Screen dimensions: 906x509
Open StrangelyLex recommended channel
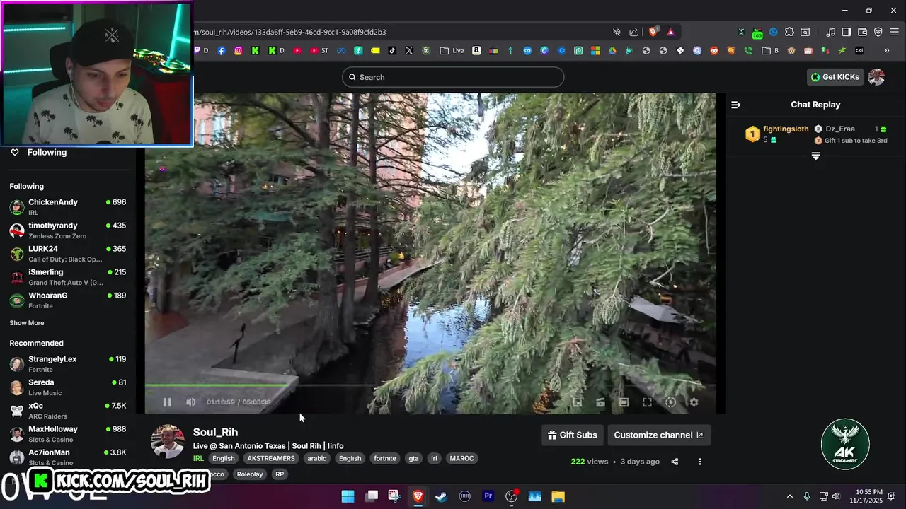[x=68, y=363]
